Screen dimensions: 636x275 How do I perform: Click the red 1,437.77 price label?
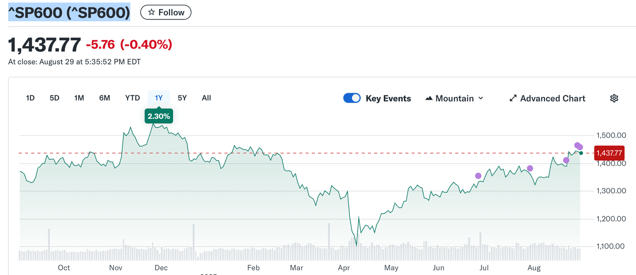609,153
